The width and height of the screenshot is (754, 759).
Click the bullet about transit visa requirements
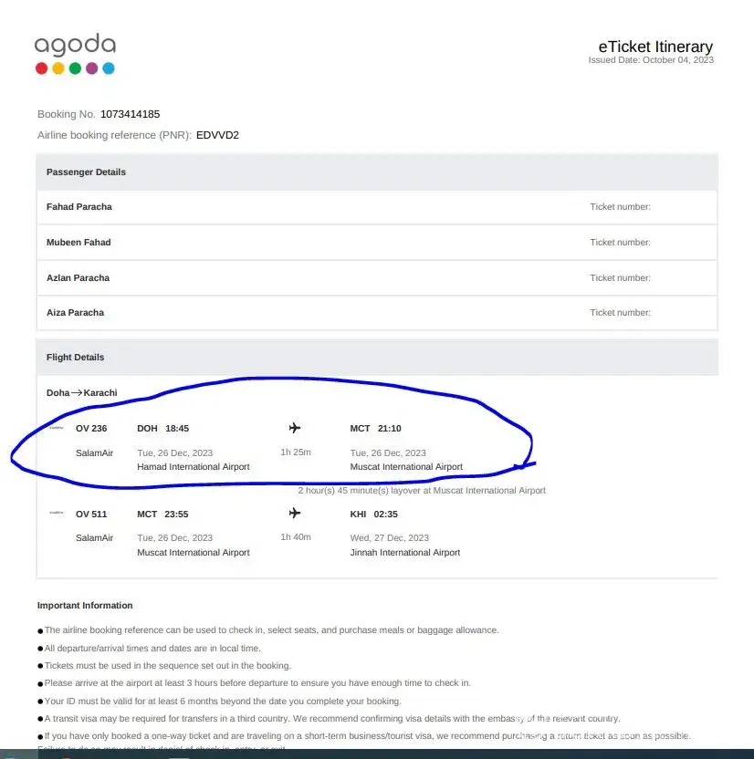click(329, 718)
